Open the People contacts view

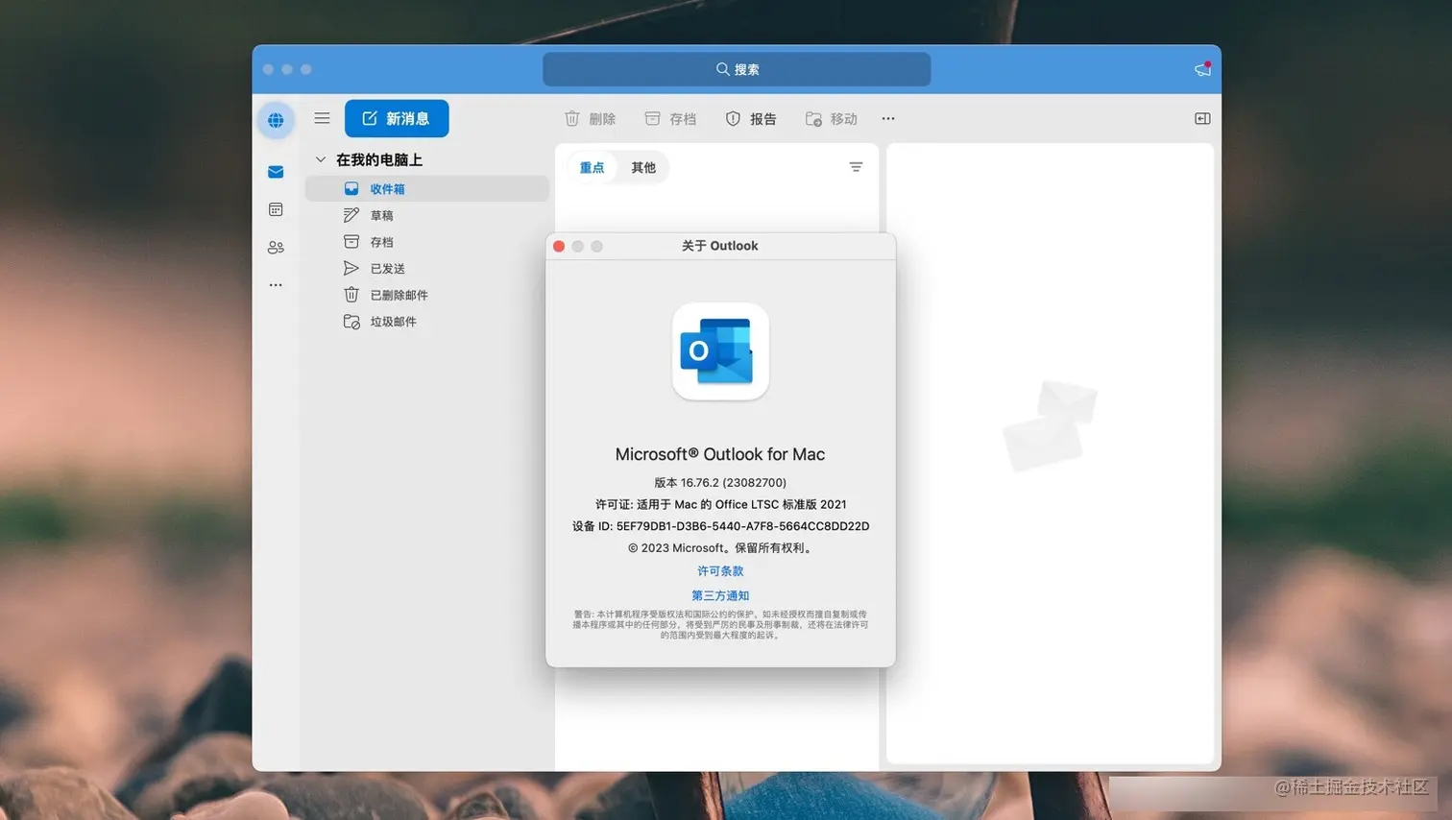click(x=276, y=247)
